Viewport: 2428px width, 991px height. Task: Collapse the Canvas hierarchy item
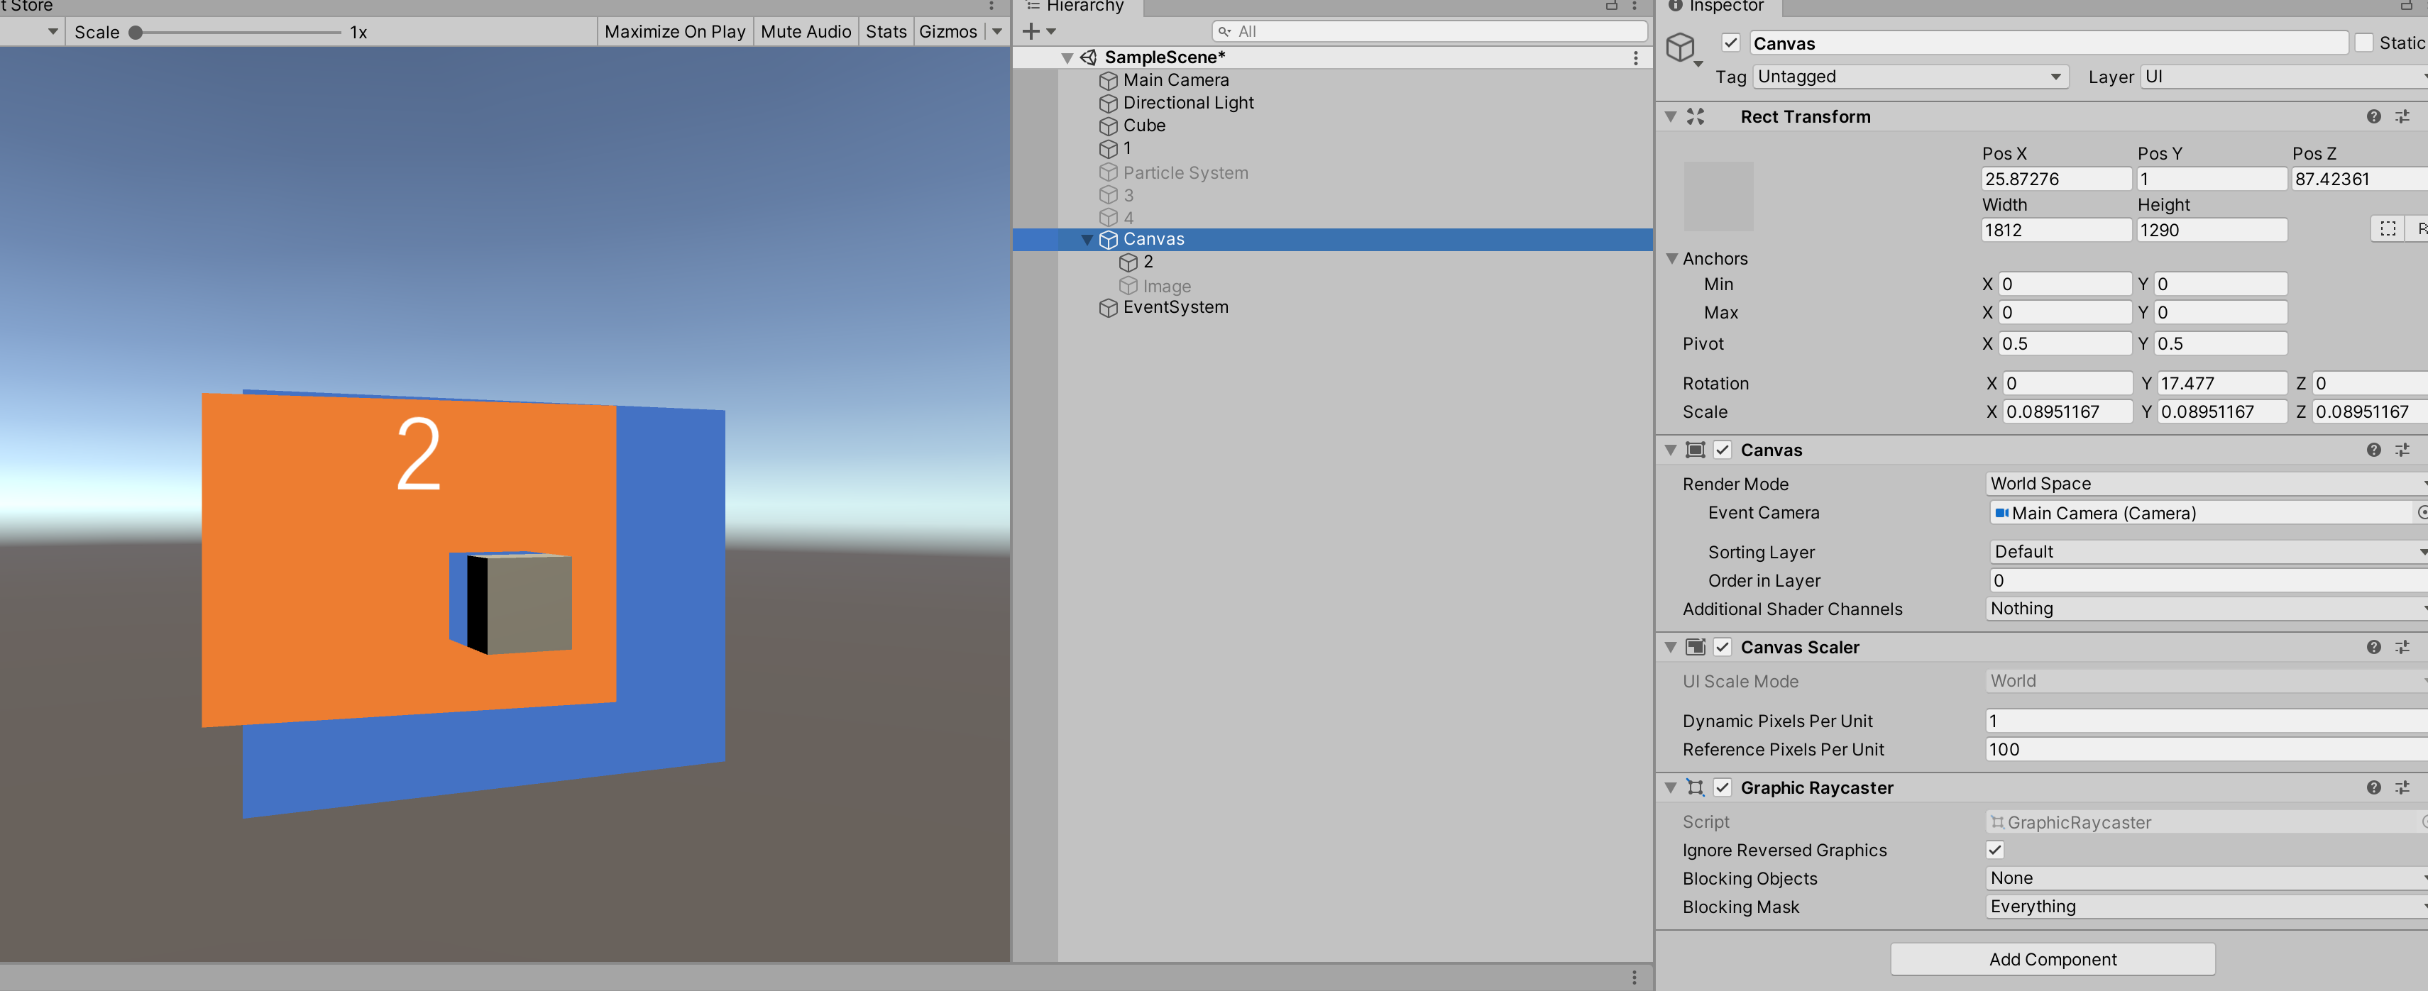click(x=1087, y=239)
